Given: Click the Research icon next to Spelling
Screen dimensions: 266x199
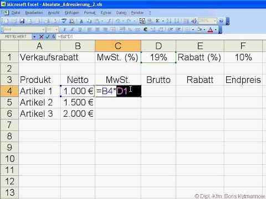Looking at the screenshot, I should point(71,21).
